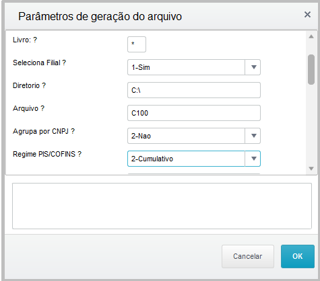Expand the Agrupa por CNPJ dropdown arrow
This screenshot has height=281, width=320.
(253, 136)
